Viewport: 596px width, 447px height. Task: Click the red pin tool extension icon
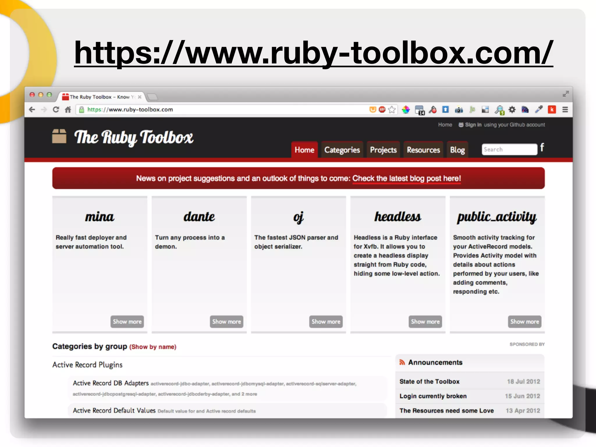433,110
